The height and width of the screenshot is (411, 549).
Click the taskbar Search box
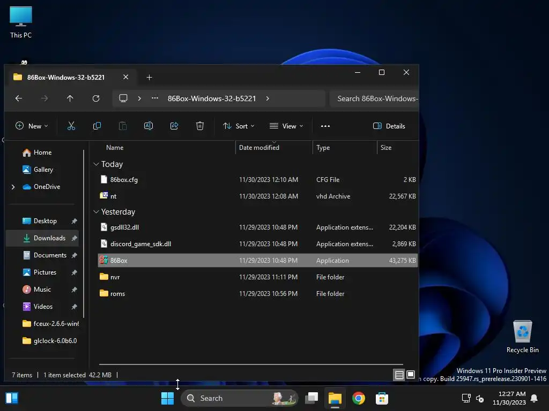coord(240,398)
